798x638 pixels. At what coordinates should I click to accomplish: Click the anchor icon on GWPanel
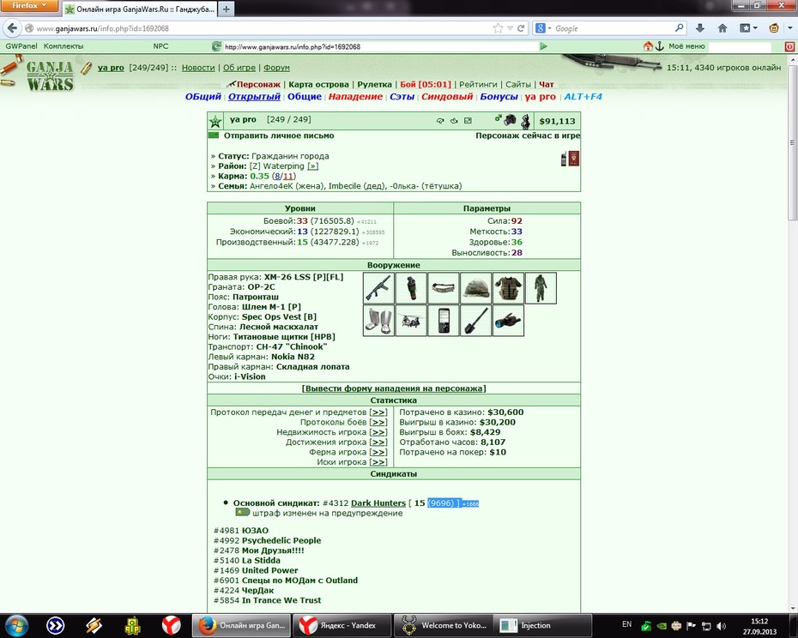click(660, 46)
